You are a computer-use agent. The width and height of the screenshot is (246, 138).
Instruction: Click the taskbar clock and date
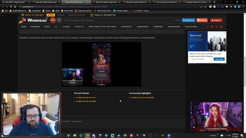(235, 135)
